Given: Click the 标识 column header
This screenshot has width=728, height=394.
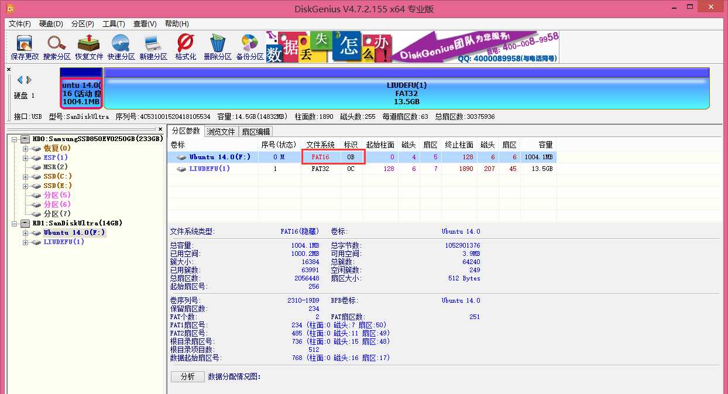Looking at the screenshot, I should 351,145.
